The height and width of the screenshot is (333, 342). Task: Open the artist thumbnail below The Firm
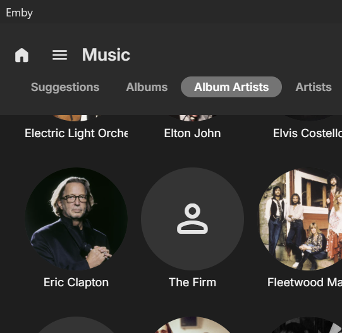(192, 325)
